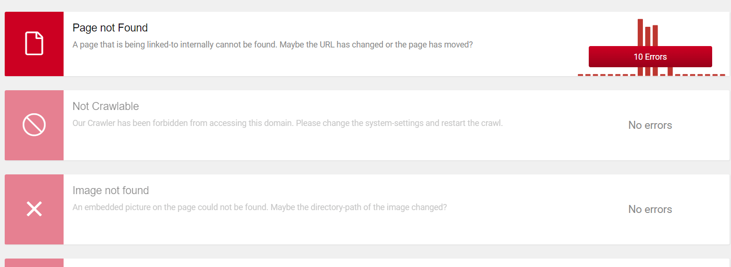Click the Crawler forbidden description text
Viewport: 731px width, 267px height.
click(x=288, y=123)
